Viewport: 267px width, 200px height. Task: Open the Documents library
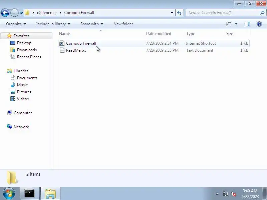coord(27,78)
